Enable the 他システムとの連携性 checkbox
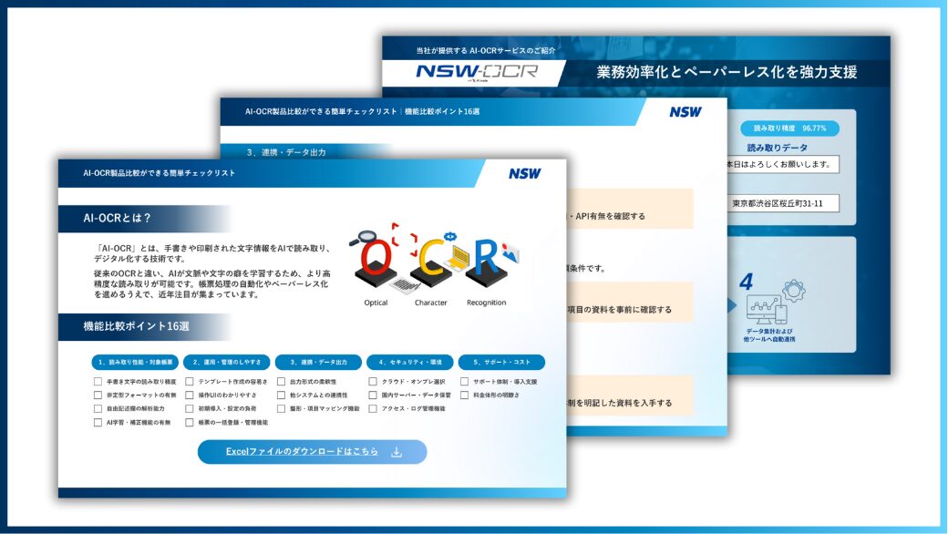 pyautogui.click(x=281, y=395)
